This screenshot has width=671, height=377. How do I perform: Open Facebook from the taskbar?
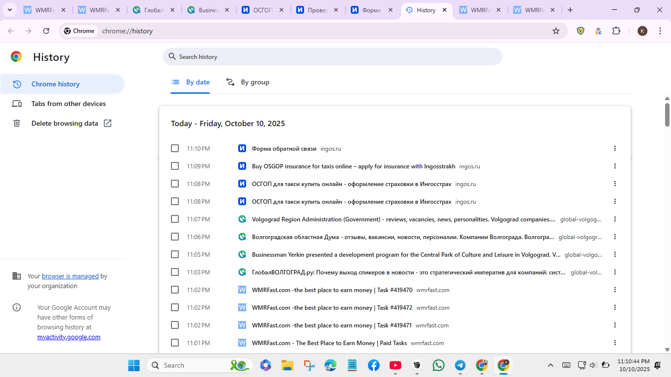374,365
